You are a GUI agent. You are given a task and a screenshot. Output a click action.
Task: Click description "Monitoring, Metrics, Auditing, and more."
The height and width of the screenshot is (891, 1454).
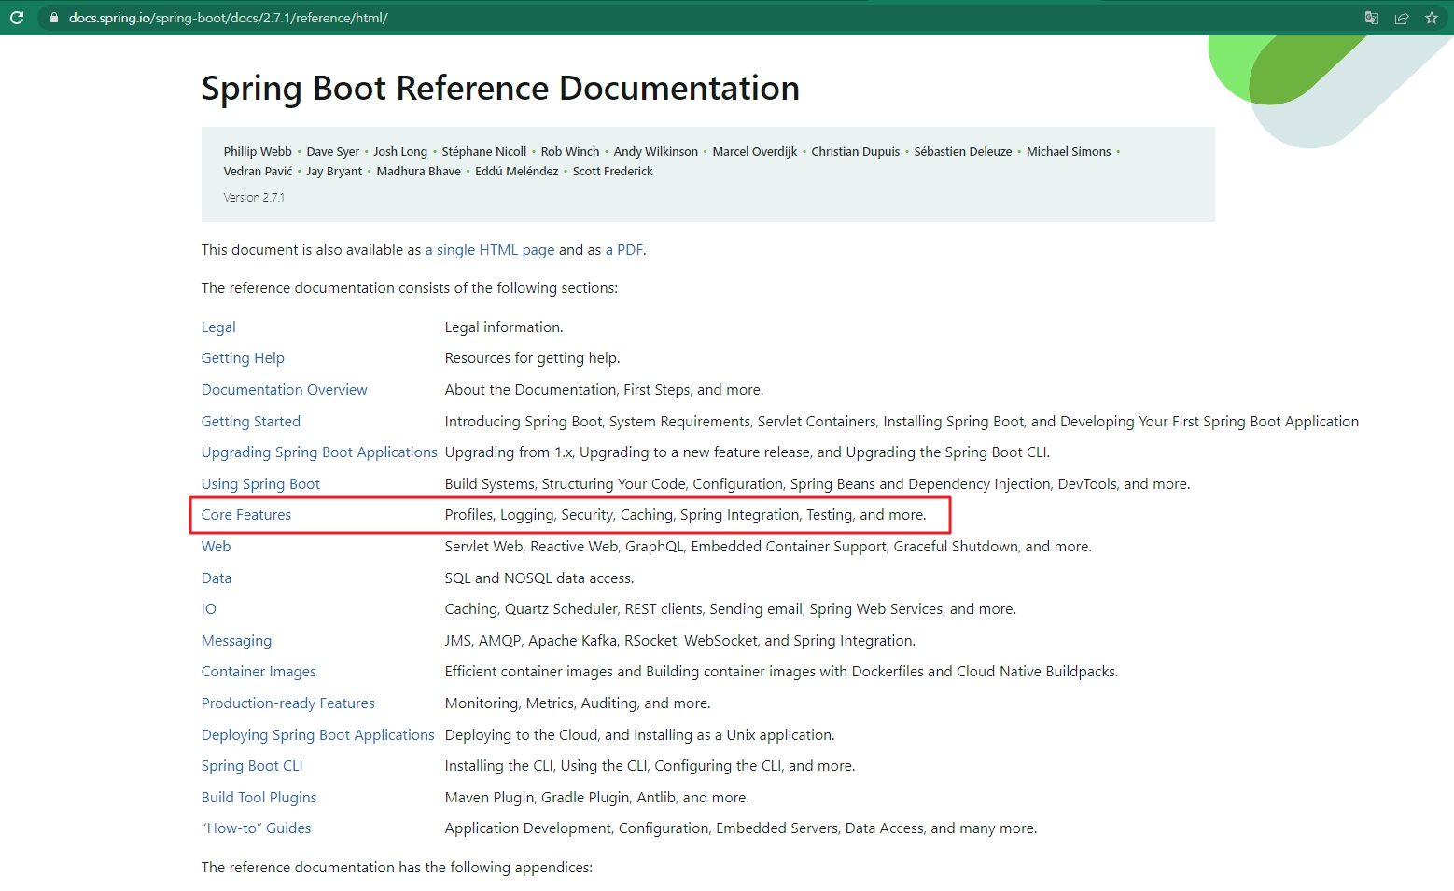click(x=578, y=703)
